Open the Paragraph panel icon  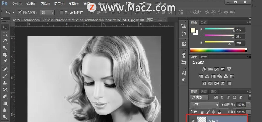pos(184,81)
